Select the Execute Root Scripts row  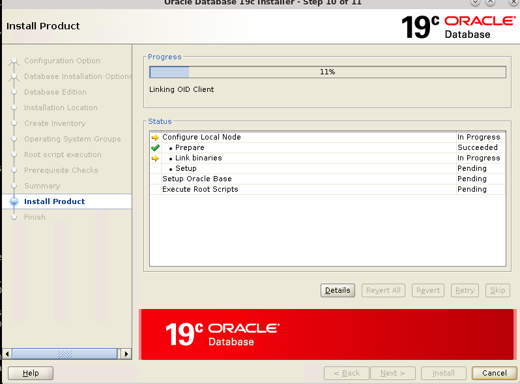click(328, 189)
